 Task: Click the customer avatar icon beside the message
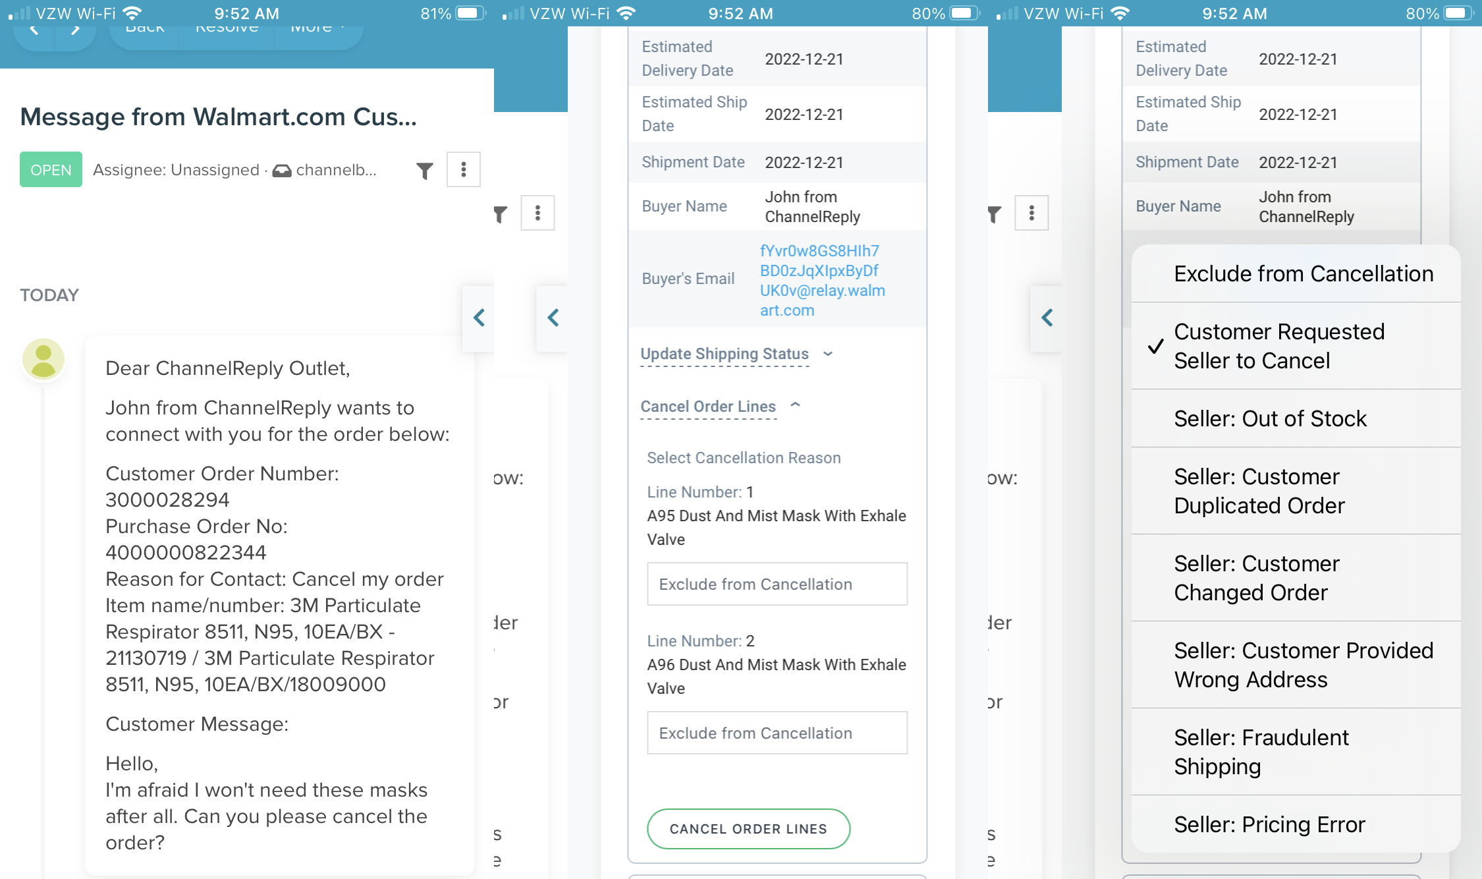coord(43,360)
